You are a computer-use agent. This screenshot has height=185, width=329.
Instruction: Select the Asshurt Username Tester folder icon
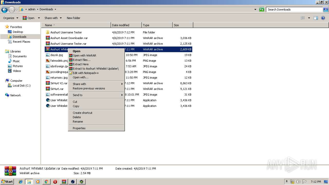48,32
